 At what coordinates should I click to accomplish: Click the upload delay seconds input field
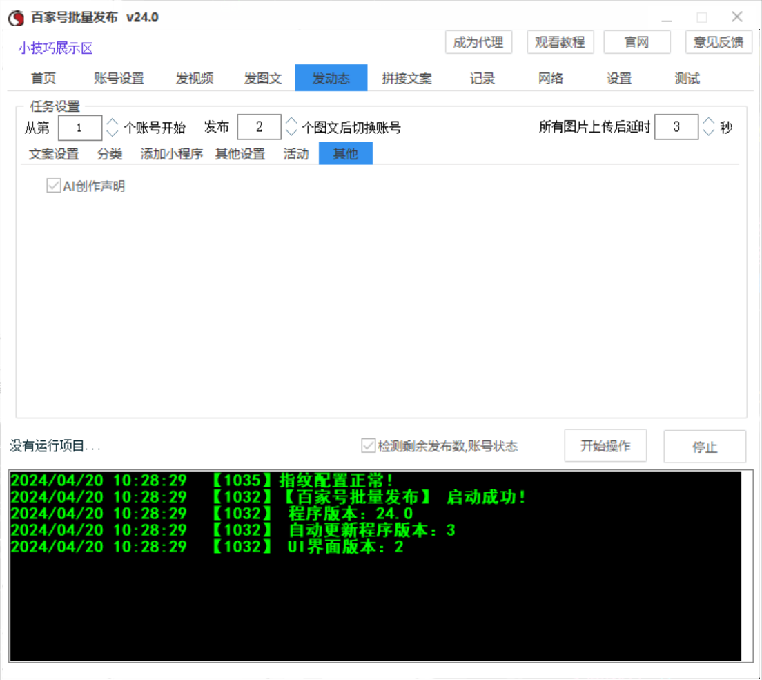click(x=676, y=127)
